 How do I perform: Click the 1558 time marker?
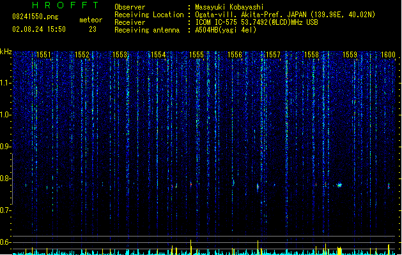tap(311, 55)
